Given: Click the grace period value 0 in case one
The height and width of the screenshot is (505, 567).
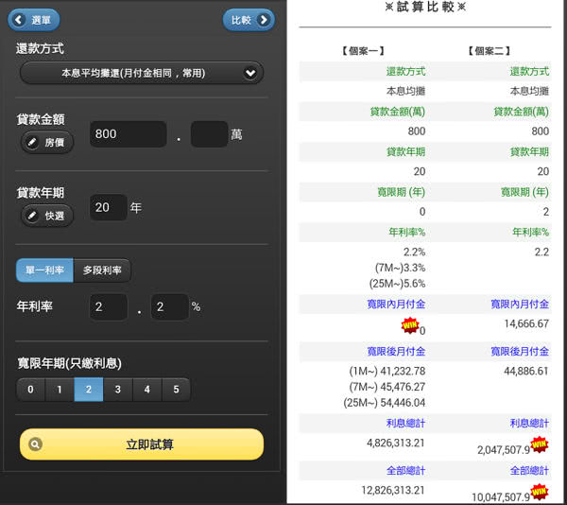Looking at the screenshot, I should pyautogui.click(x=422, y=212).
